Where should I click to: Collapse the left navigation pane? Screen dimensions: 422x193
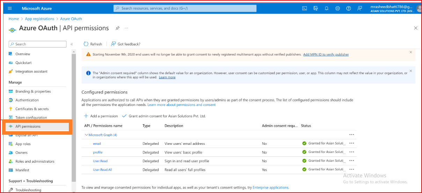coord(72,44)
